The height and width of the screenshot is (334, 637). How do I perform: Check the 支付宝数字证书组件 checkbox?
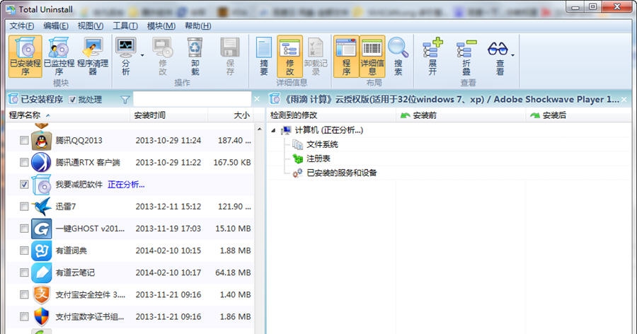[x=24, y=316]
